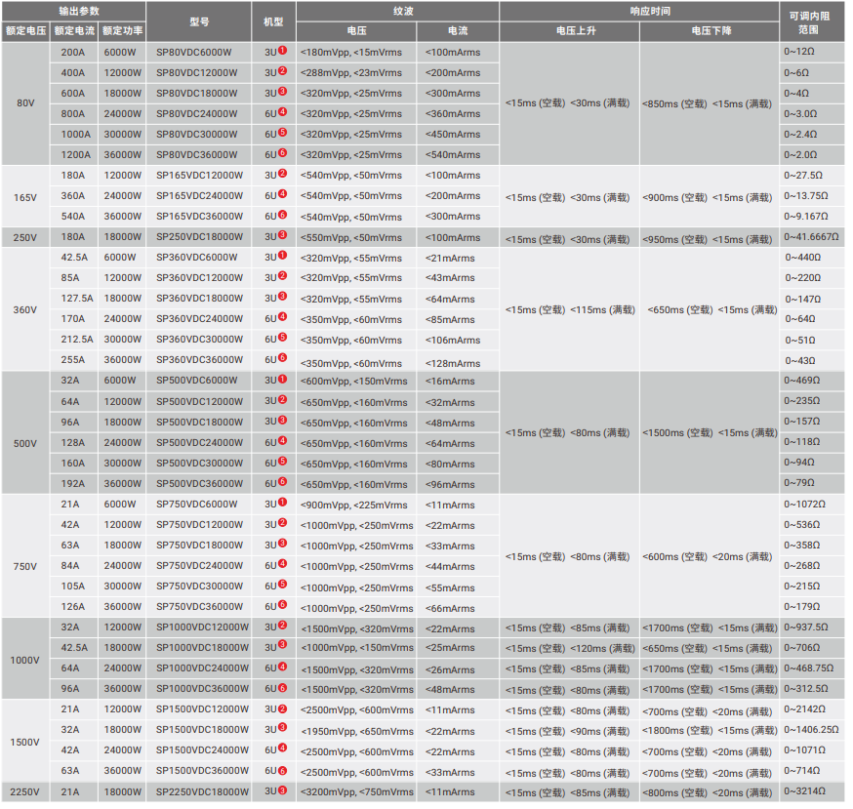The height and width of the screenshot is (809, 853).
Task: Click model name SP165VDC24000W
Action: pyautogui.click(x=201, y=195)
